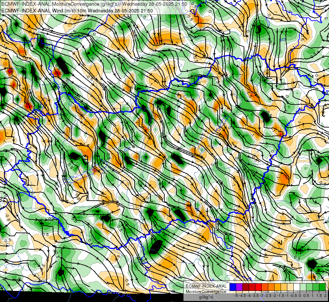329x302 pixels.
Task: Click the Wind (m/s) 10m title line
Action: tap(77, 10)
